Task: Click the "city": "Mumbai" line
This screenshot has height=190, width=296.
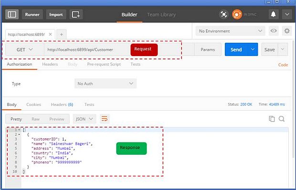Action: click(50, 158)
